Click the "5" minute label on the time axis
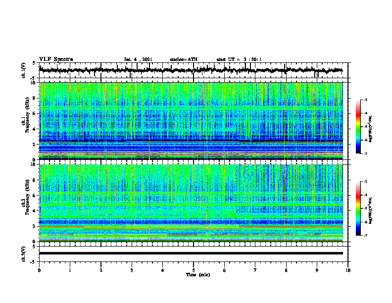 [x=194, y=270]
